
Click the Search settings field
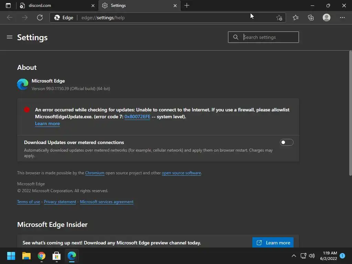click(263, 37)
